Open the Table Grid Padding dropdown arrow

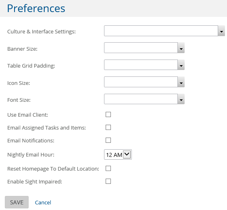(181, 65)
